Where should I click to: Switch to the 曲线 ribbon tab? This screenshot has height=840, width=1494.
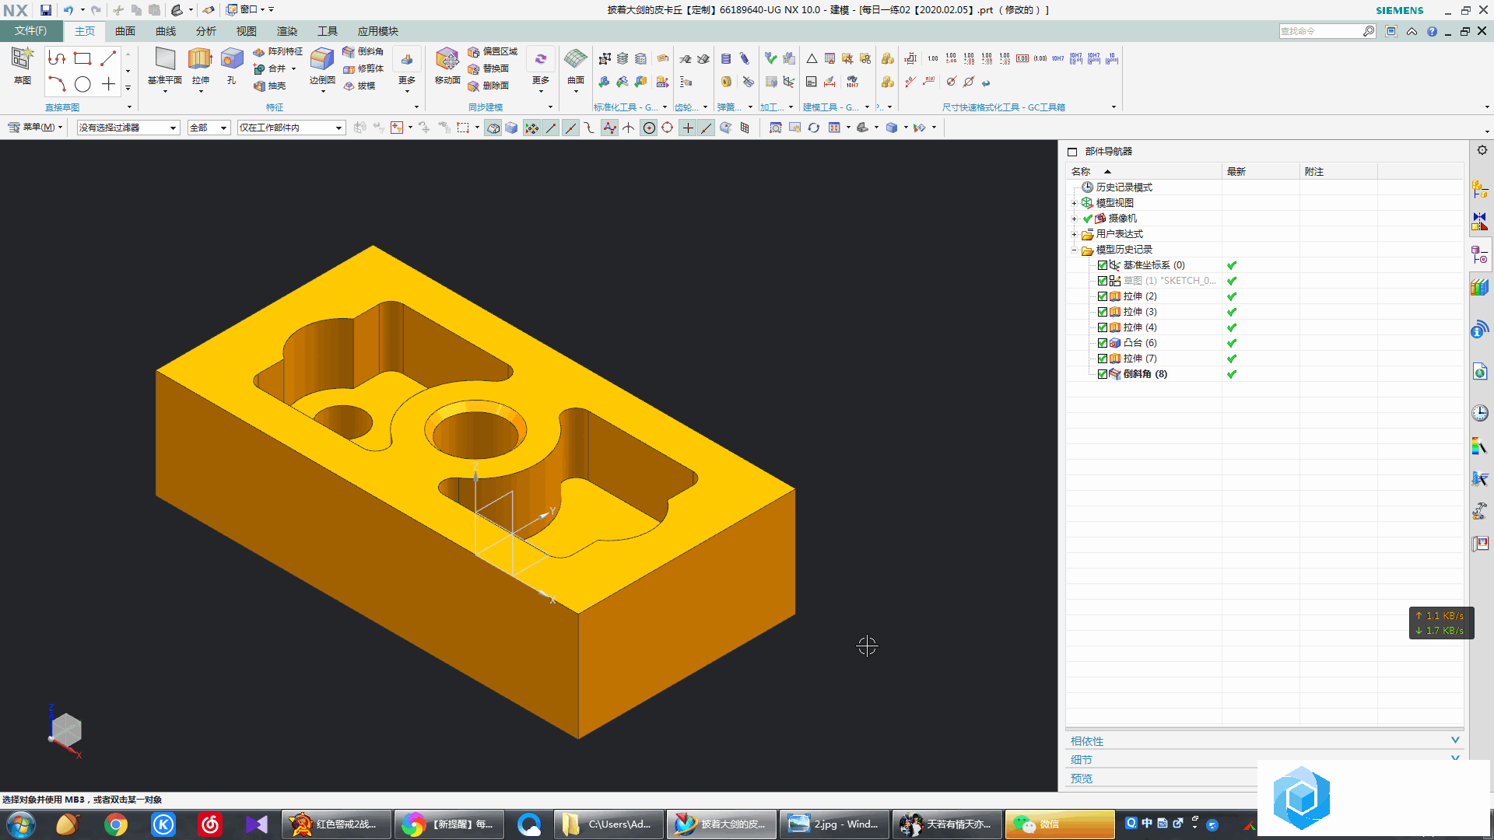pos(166,31)
